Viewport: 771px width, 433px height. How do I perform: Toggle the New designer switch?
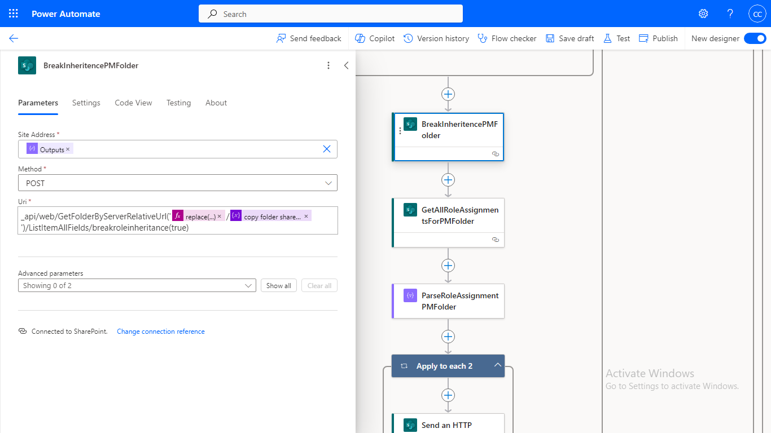click(x=755, y=38)
